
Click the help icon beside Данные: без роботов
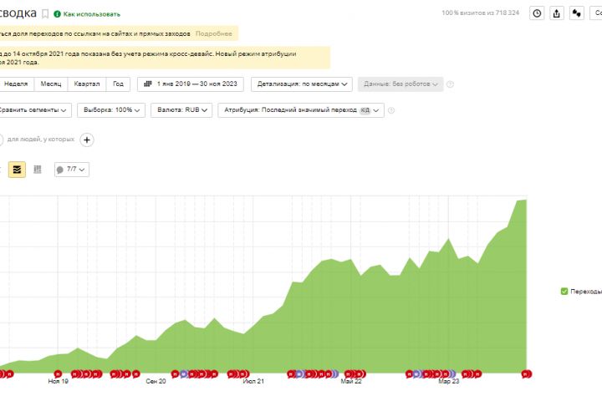tap(450, 84)
